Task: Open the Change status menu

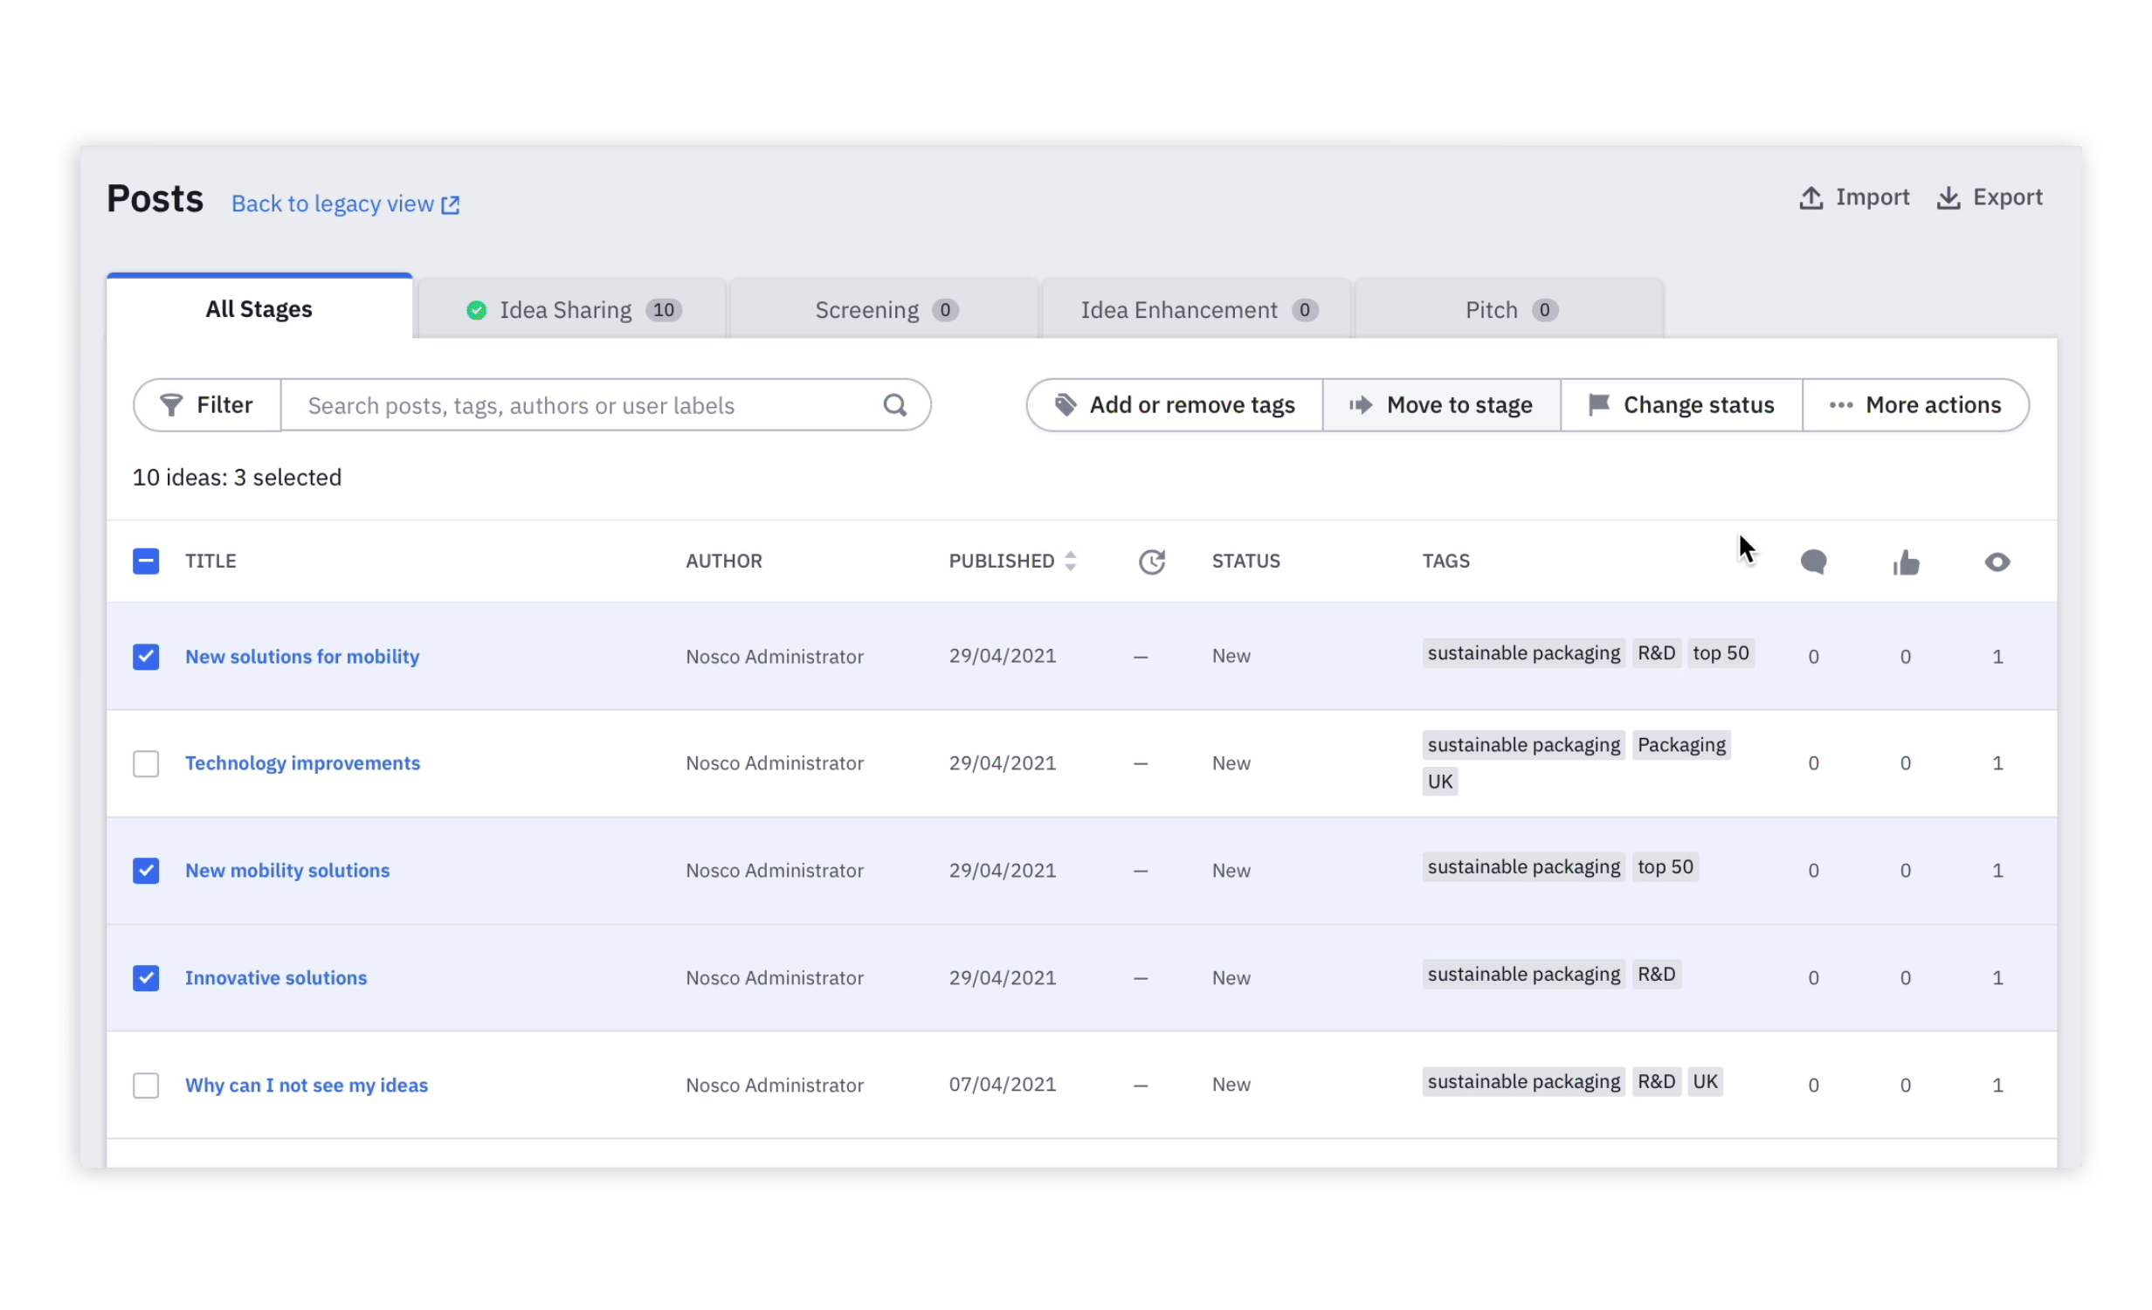Action: (x=1681, y=405)
